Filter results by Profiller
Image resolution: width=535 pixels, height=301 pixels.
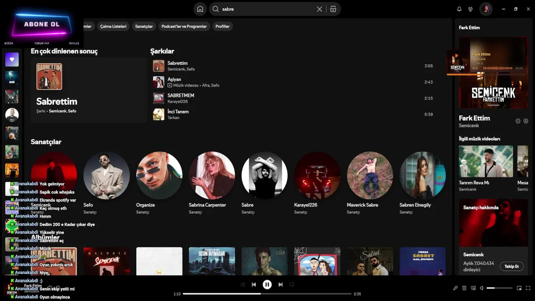pyautogui.click(x=222, y=26)
